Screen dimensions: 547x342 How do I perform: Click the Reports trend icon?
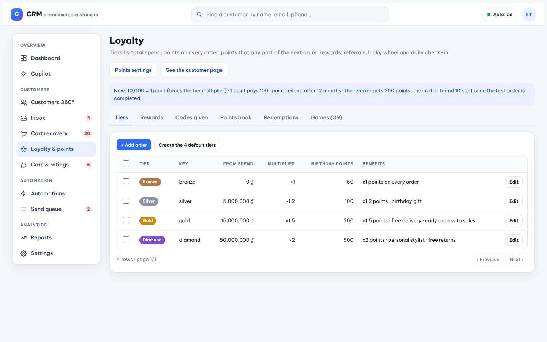pyautogui.click(x=24, y=237)
